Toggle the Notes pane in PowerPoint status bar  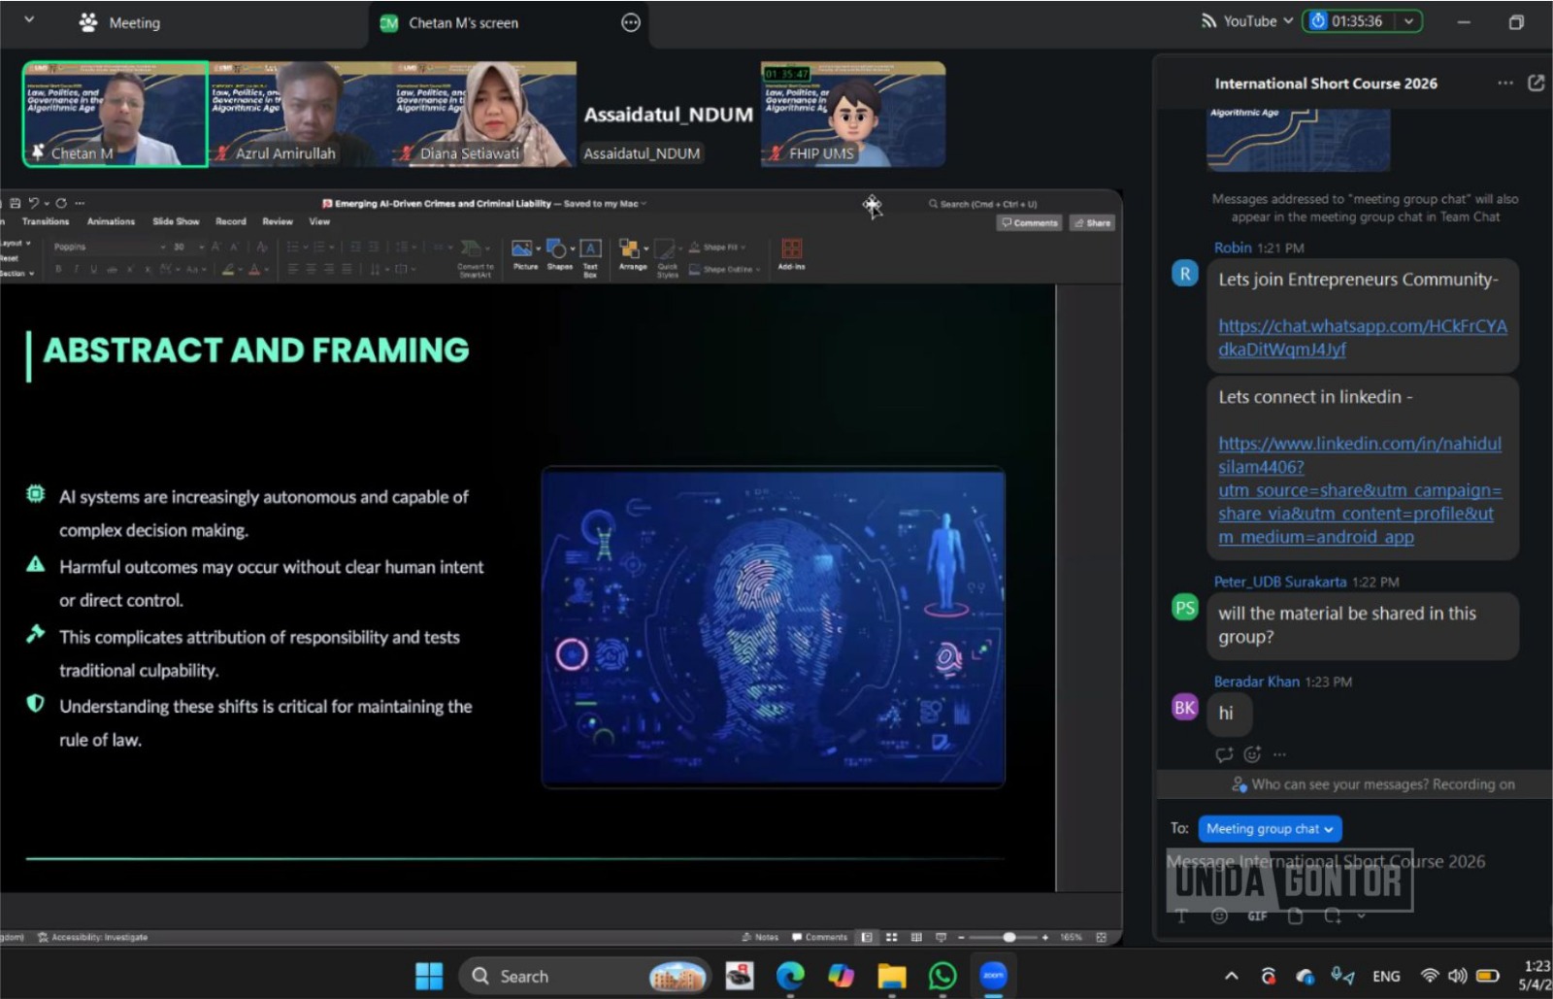click(760, 938)
